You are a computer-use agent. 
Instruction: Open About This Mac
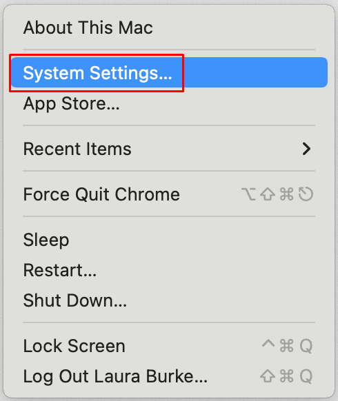169,28
